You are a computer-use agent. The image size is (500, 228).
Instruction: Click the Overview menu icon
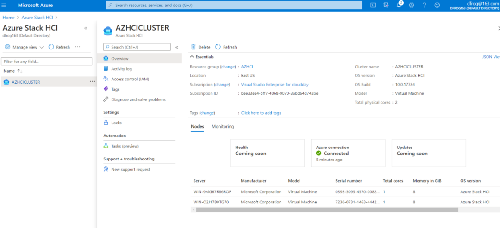[x=106, y=59]
